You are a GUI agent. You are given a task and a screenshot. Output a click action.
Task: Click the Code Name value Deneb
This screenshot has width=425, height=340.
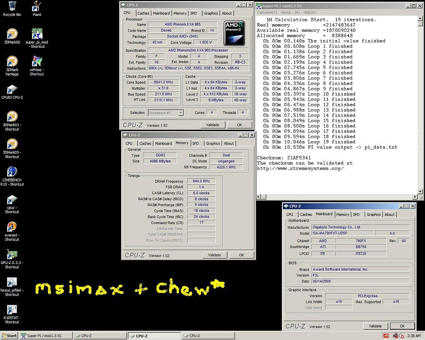[x=166, y=30]
